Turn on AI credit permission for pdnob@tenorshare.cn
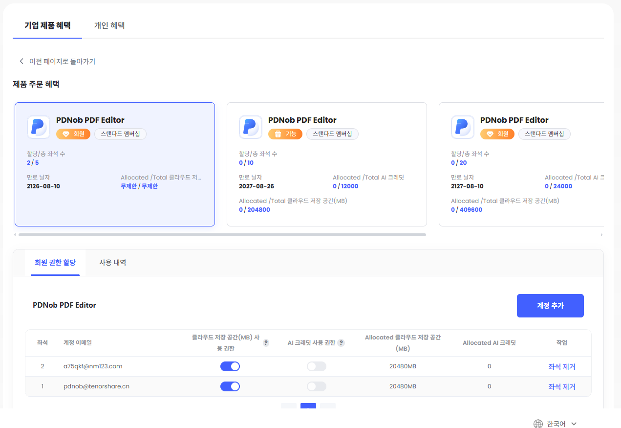This screenshot has width=621, height=428. 317,386
